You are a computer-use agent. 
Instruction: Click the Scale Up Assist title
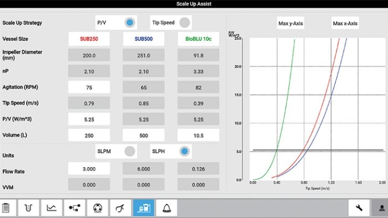pos(194,4)
